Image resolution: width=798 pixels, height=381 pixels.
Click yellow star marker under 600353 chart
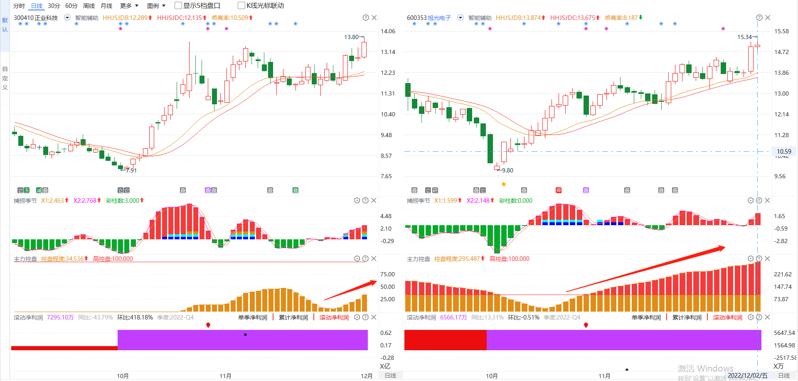tap(503, 184)
